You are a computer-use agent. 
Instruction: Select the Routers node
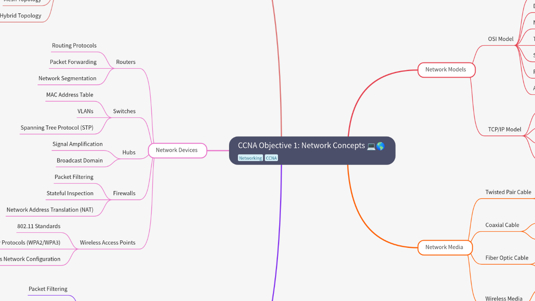[x=126, y=62]
